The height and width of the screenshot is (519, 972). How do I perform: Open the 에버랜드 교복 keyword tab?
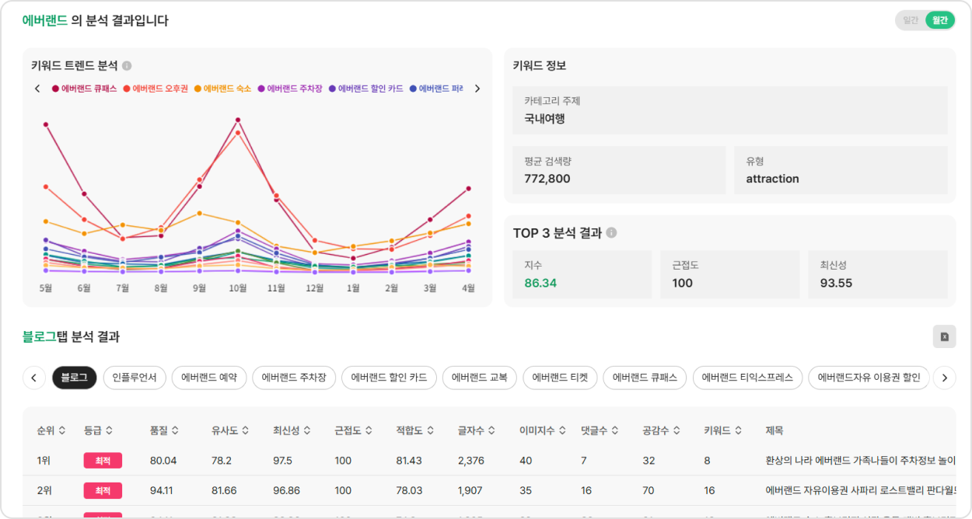click(x=480, y=378)
